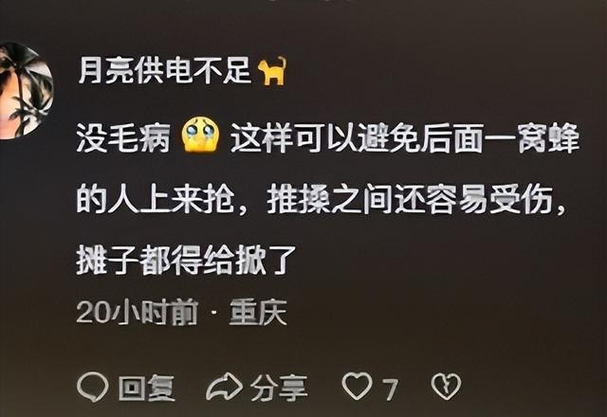Open the commenter's round profile avatar
The height and width of the screenshot is (417, 607).
(25, 91)
